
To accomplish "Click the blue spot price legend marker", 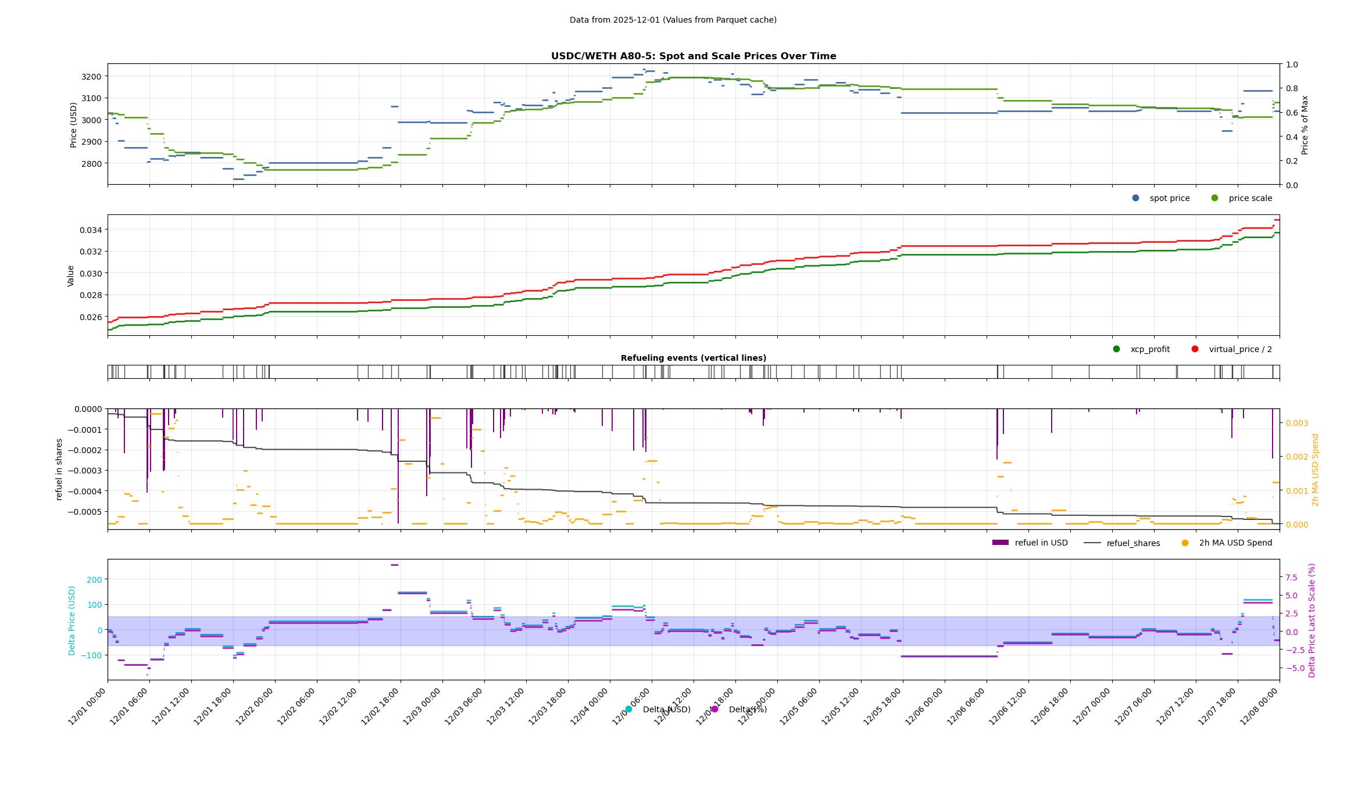I will point(1135,198).
